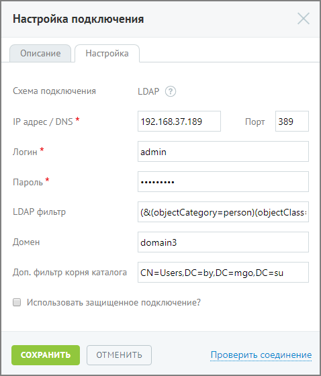Click the LDAP фильтр label

[39, 212]
